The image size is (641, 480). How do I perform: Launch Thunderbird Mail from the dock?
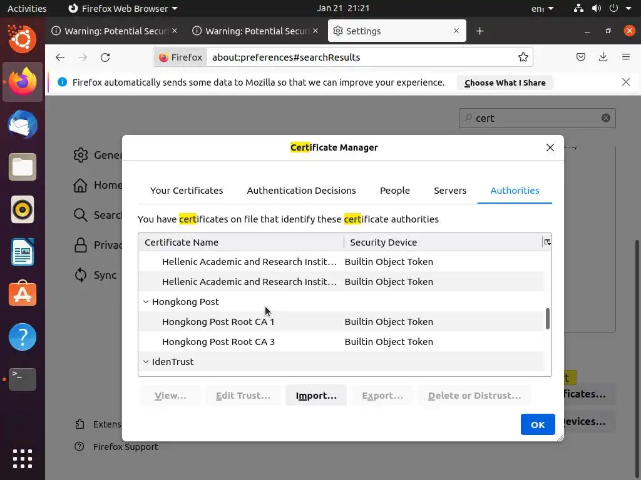coord(23,124)
